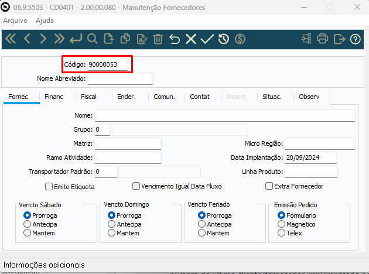
Task: Select Mantem under Vencto Feriado
Action: pyautogui.click(x=201, y=233)
